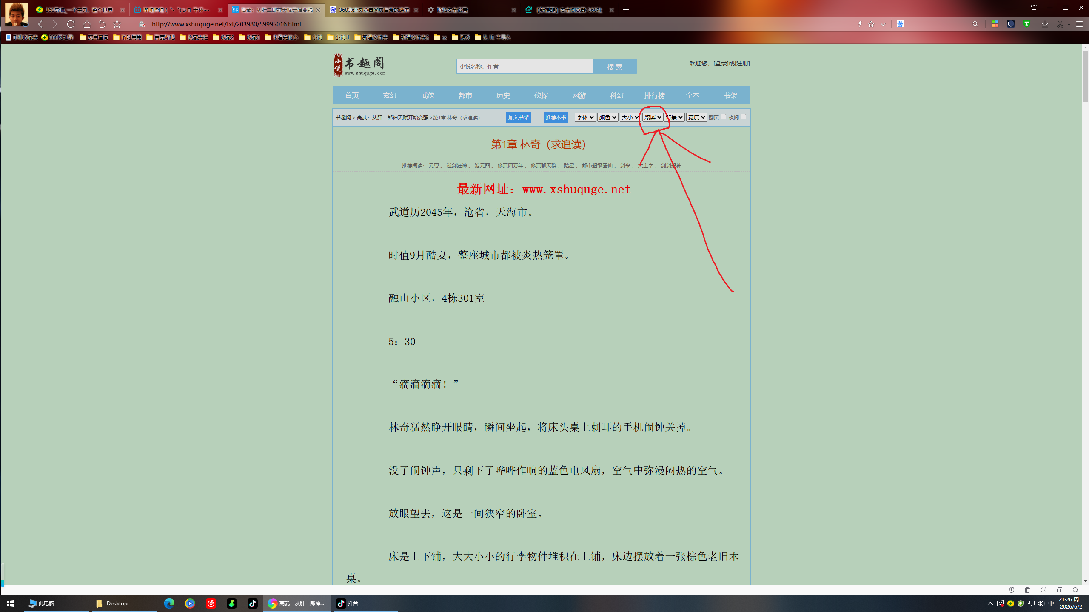Click the accelerator icon in browser status bar

coord(1011,590)
